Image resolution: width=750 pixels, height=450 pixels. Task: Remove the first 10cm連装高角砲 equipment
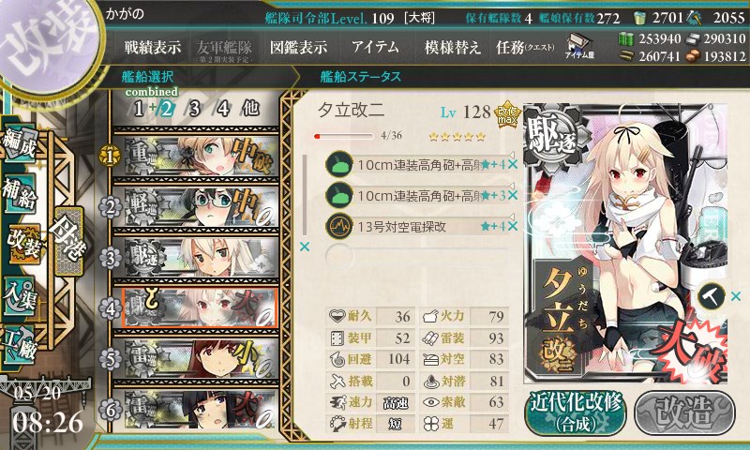click(513, 164)
